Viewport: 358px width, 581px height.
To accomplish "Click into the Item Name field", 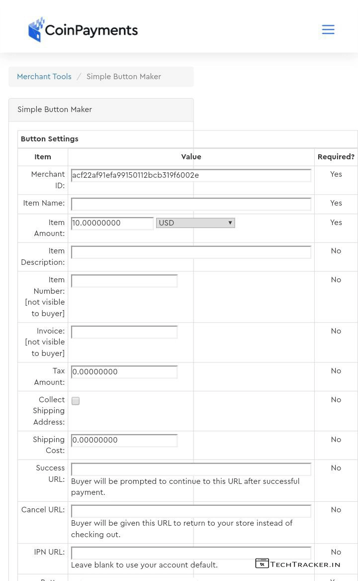I will pos(191,204).
